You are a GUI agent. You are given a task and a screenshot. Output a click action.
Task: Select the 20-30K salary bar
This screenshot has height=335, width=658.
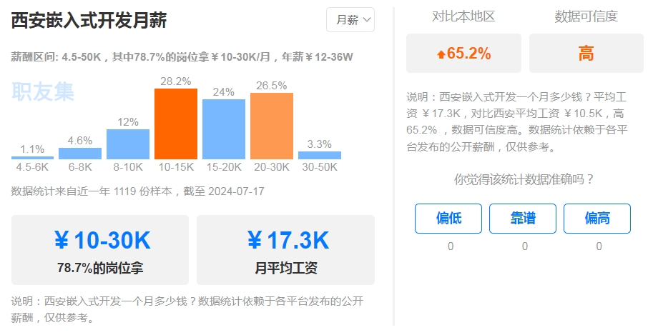coord(272,126)
